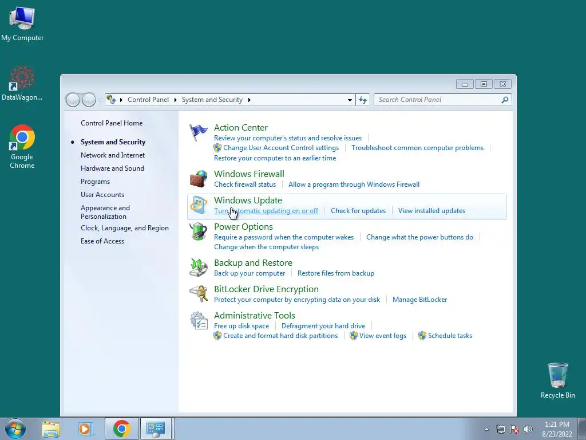Click Change when the computer sleeps
This screenshot has height=440, width=586.
267,247
